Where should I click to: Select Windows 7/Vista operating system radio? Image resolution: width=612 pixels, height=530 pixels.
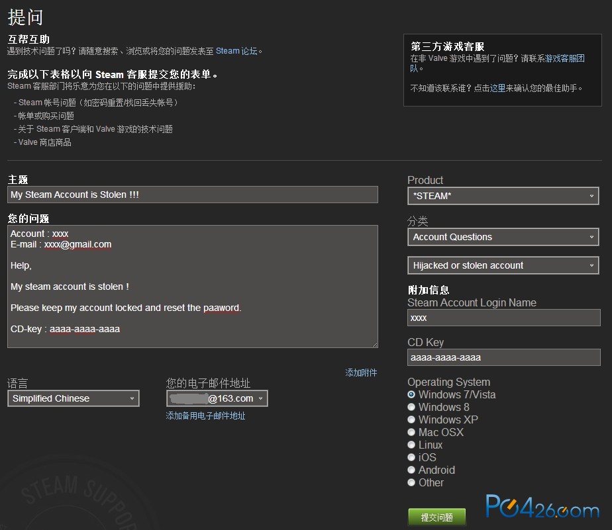pos(411,394)
